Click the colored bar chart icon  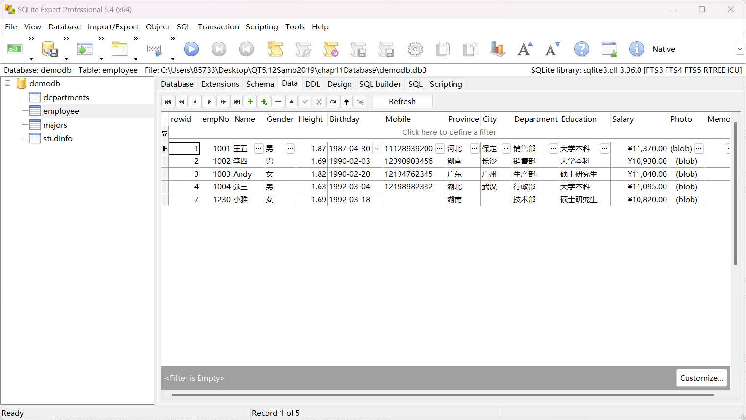point(497,49)
